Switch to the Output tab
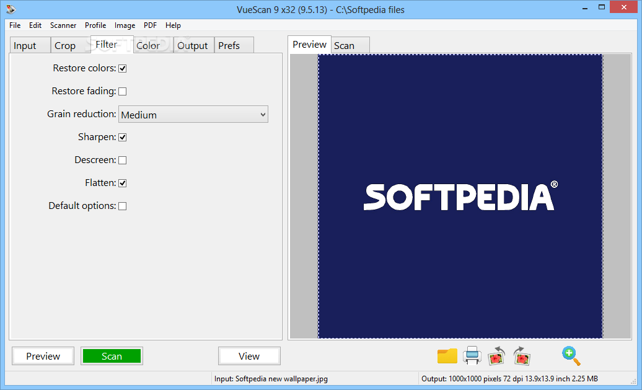 [x=194, y=45]
